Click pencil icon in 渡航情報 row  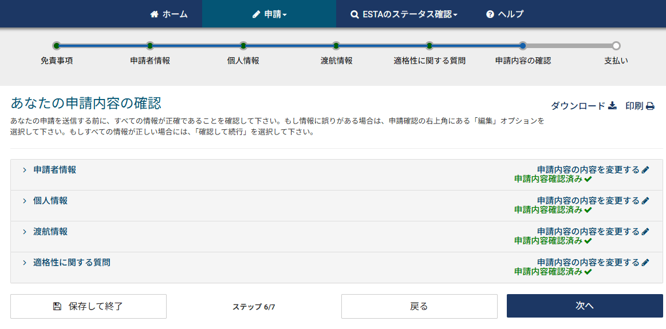[645, 231]
